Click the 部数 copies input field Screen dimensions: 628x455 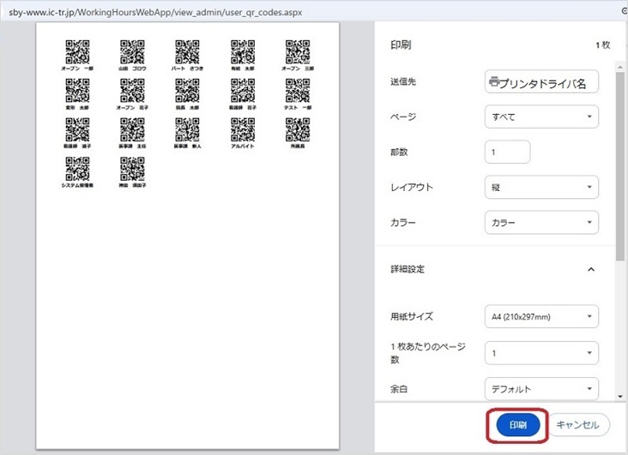click(x=507, y=152)
